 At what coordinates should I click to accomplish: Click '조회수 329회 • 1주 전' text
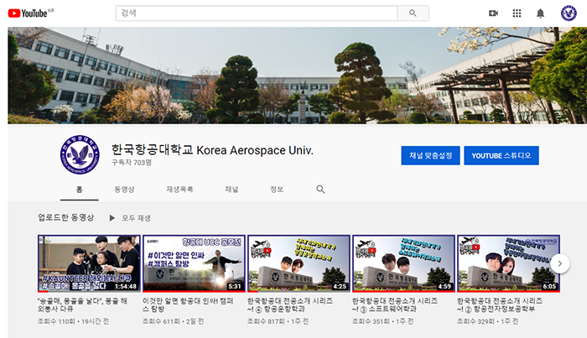click(x=488, y=321)
